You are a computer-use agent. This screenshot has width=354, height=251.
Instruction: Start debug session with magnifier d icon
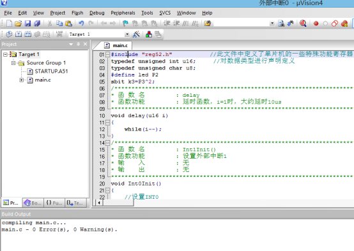coord(303,24)
